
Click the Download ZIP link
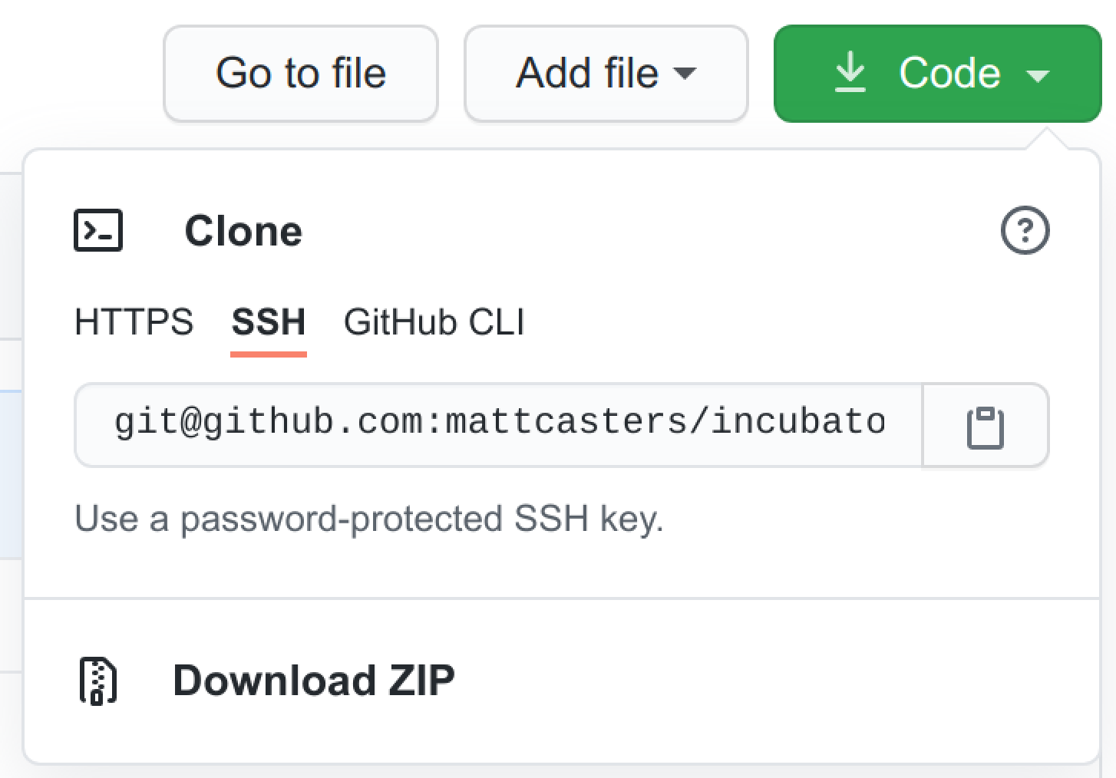313,681
